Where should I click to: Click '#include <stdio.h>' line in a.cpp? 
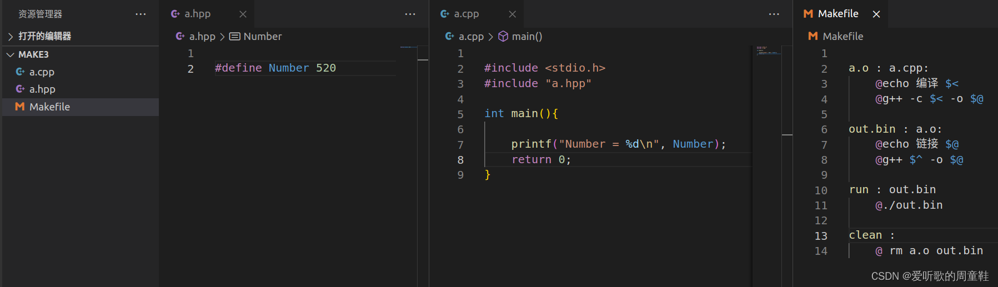click(x=544, y=68)
